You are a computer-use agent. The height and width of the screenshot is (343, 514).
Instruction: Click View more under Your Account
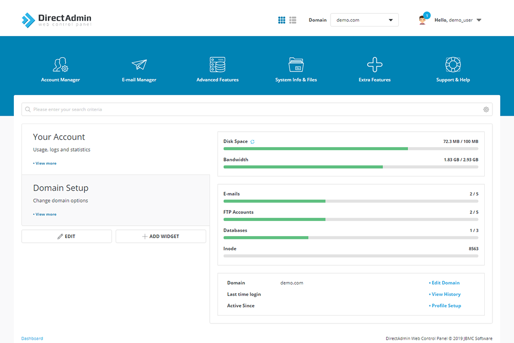point(45,164)
